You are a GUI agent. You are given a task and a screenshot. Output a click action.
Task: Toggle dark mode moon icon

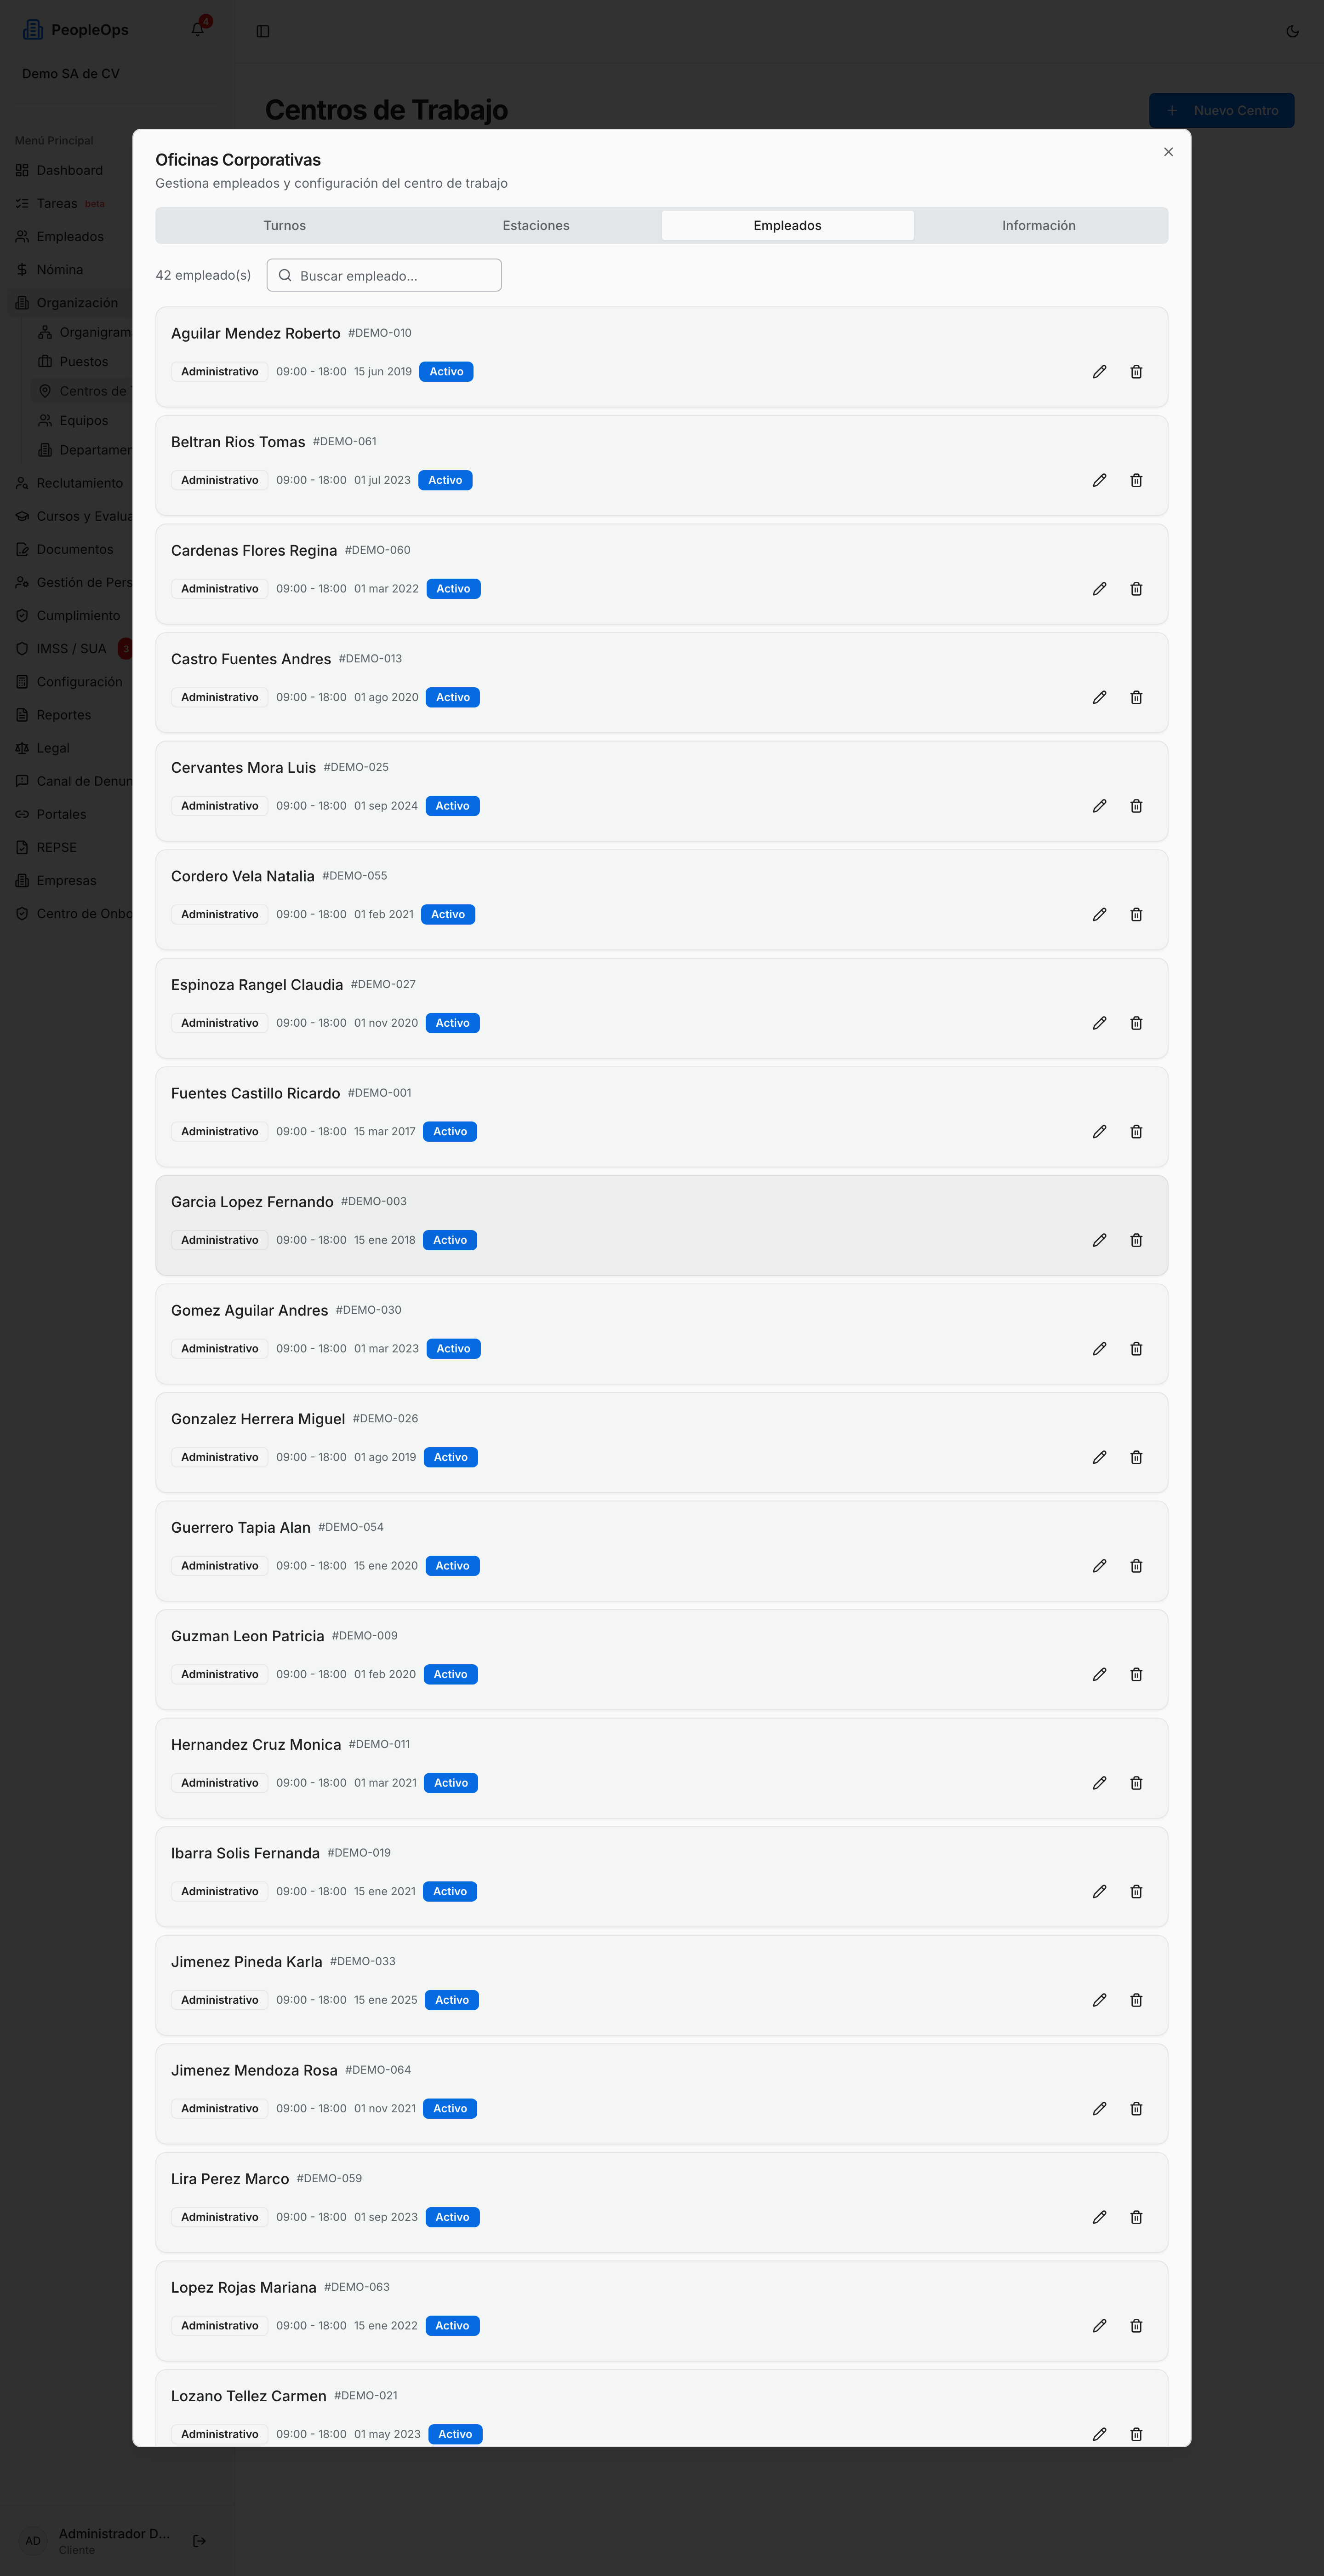[1292, 31]
